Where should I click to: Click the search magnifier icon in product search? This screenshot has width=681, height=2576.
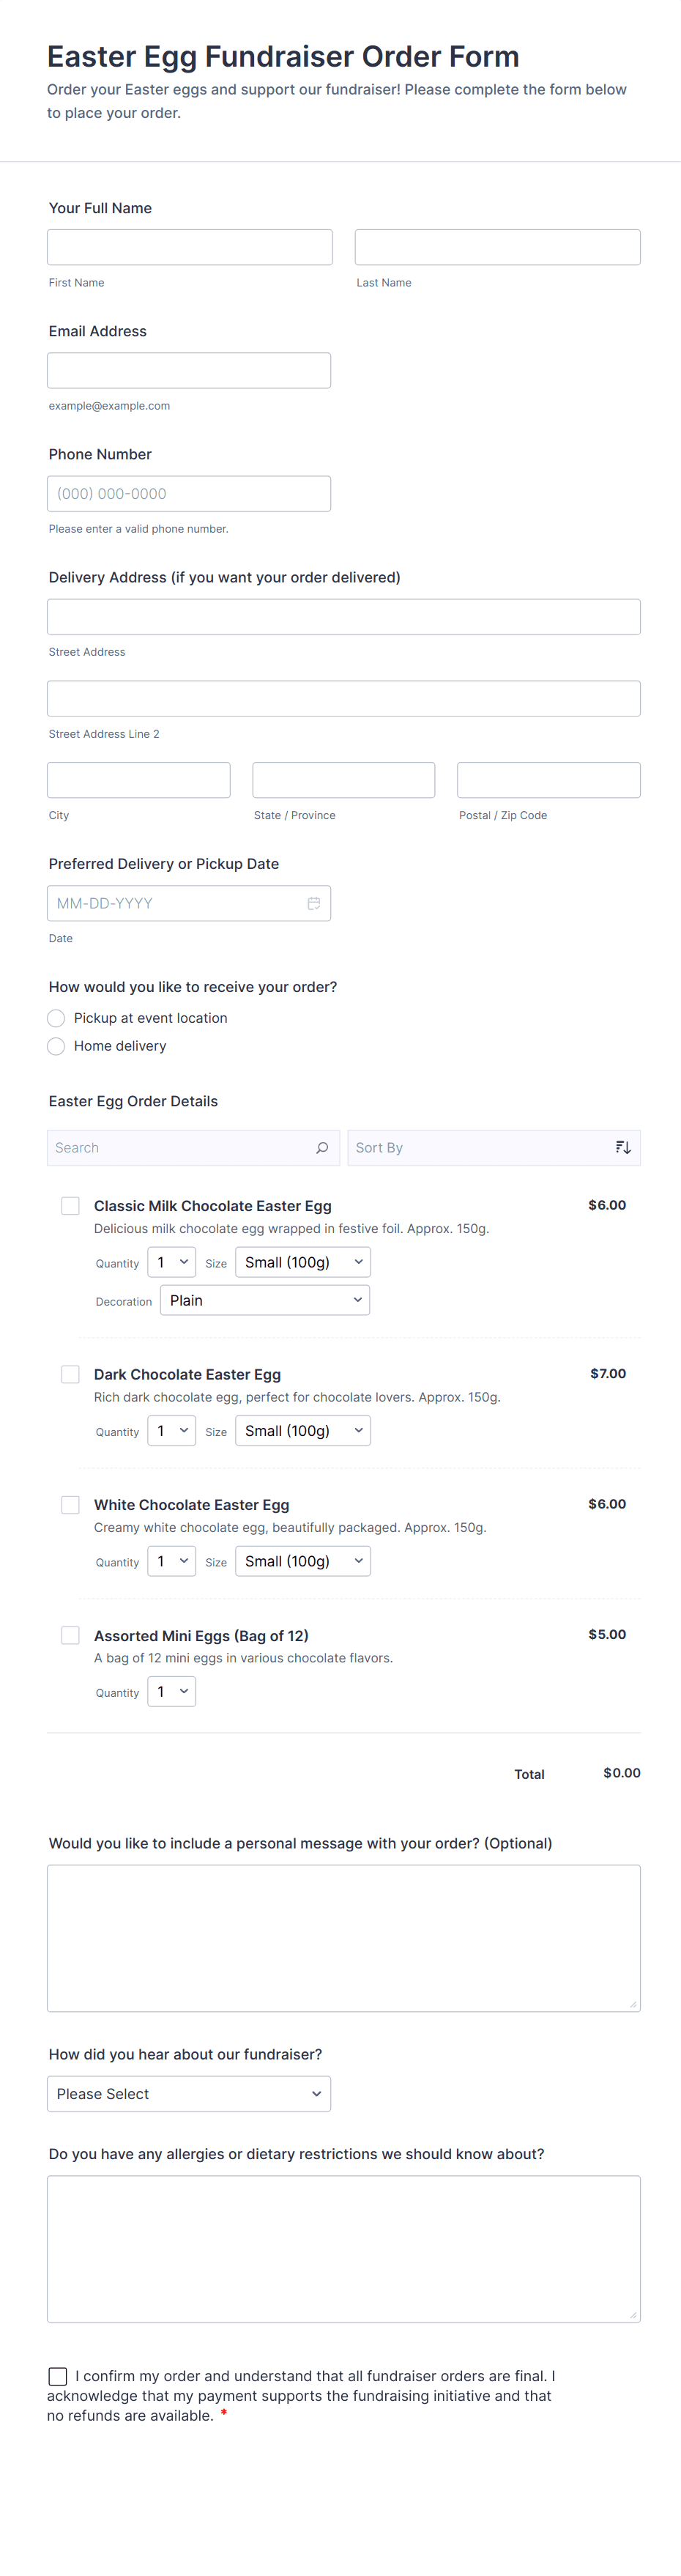pos(322,1148)
